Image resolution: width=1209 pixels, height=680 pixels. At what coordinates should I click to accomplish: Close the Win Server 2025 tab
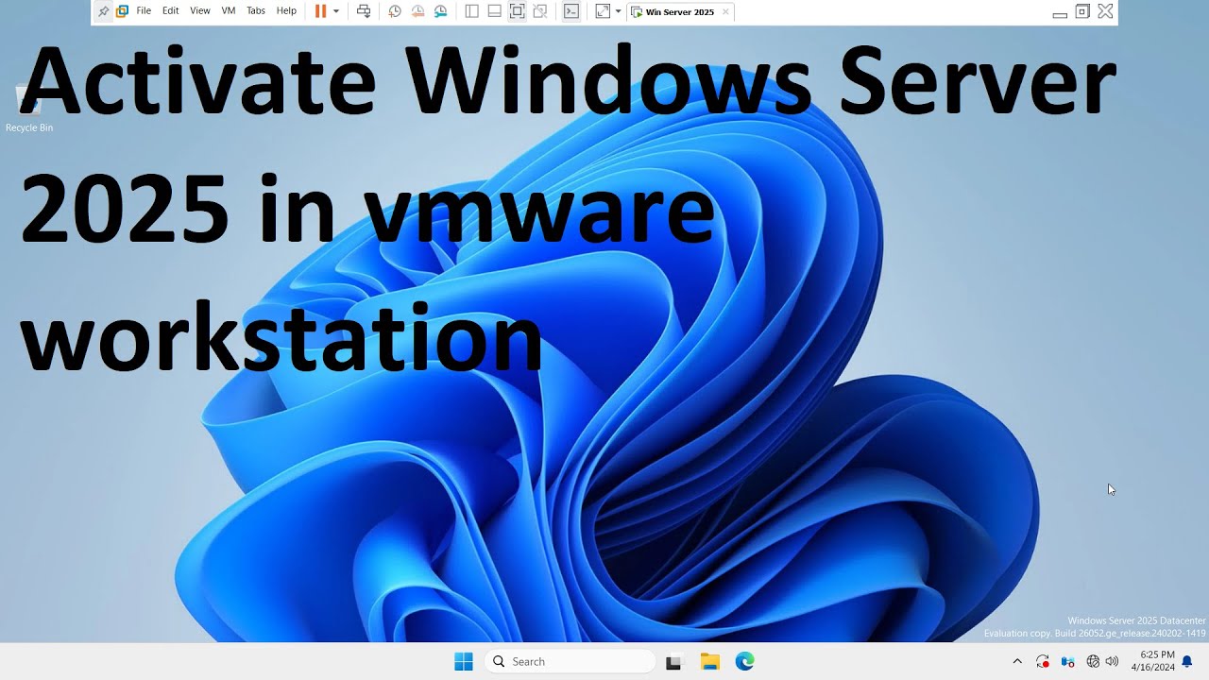(x=725, y=12)
